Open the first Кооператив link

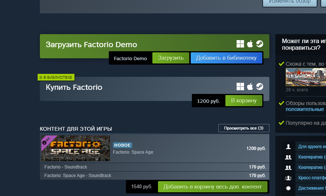[312, 157]
